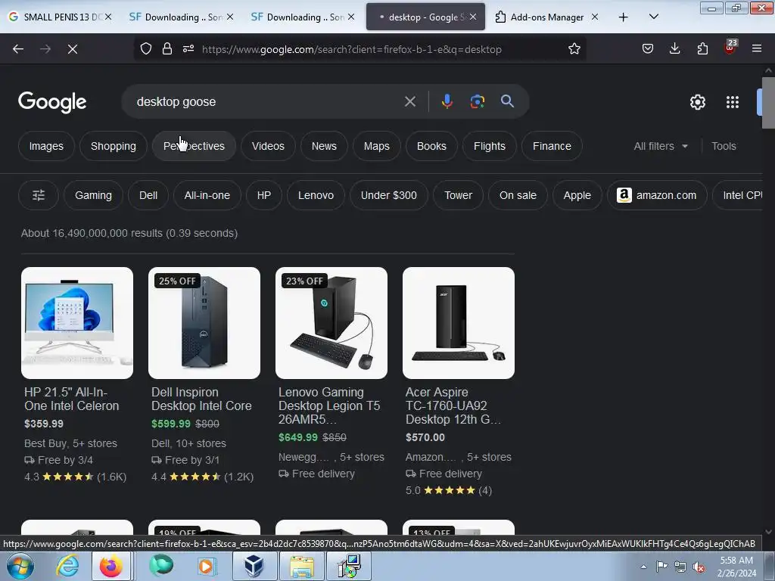The width and height of the screenshot is (775, 581).
Task: Apply the Gaming chip filter
Action: click(x=93, y=195)
